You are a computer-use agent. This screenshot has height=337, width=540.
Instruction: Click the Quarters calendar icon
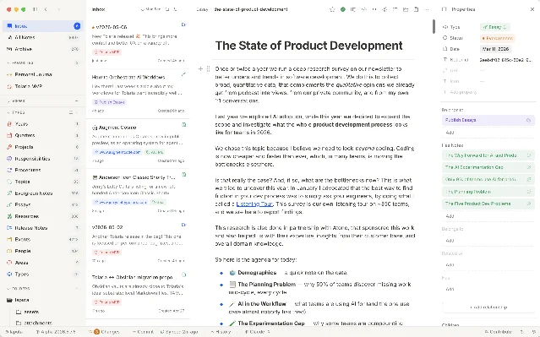9,135
